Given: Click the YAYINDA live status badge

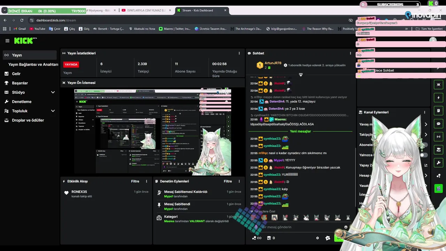Looking at the screenshot, I should (x=71, y=64).
